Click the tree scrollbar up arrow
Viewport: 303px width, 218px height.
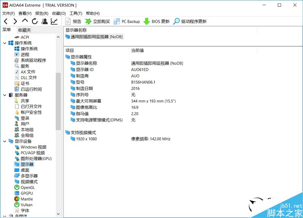point(58,37)
